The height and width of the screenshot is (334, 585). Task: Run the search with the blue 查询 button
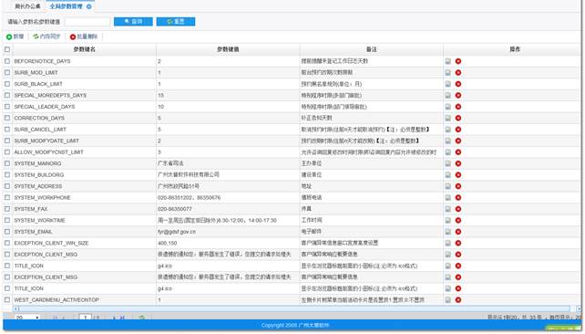pos(133,22)
